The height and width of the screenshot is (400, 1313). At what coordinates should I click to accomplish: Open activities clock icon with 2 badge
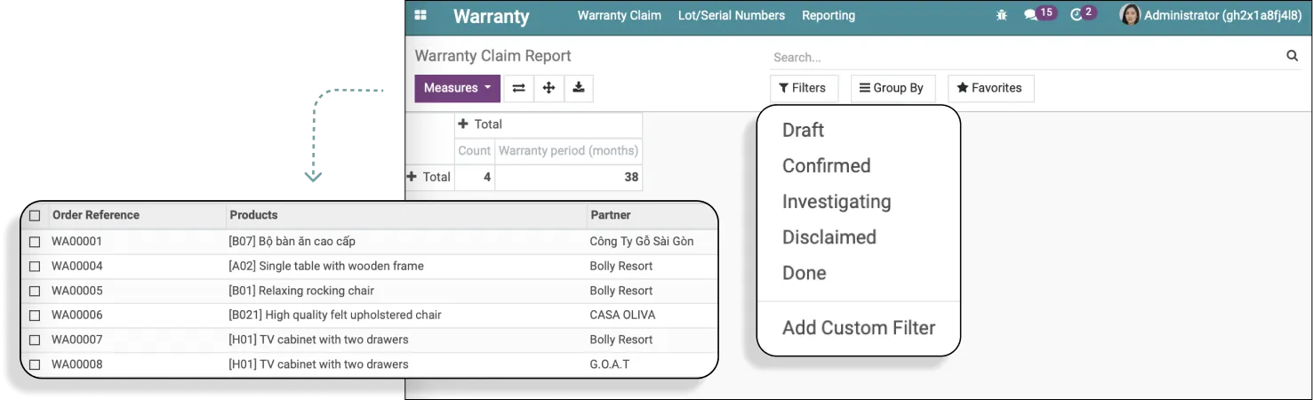click(1083, 14)
